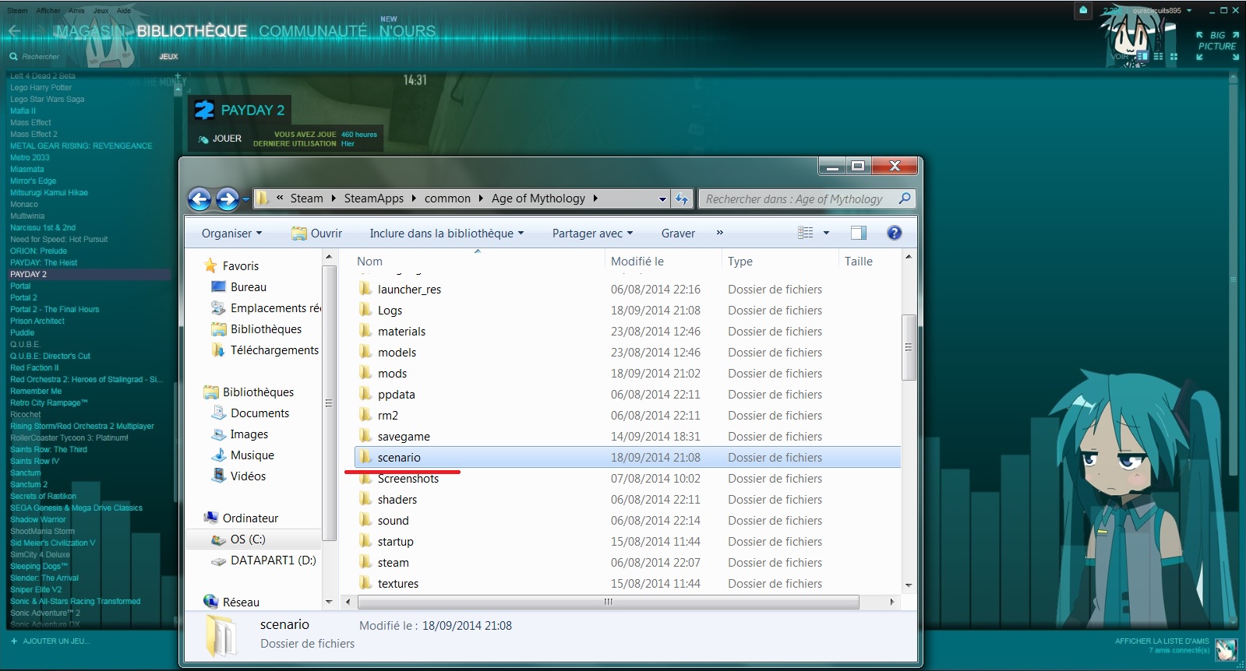Click the plus icon beside AJOUTER UN JEU
The width and height of the screenshot is (1246, 671).
[14, 641]
